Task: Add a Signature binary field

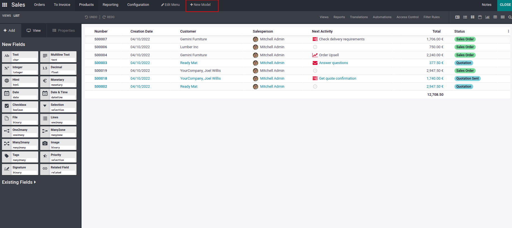Action: tap(20, 170)
